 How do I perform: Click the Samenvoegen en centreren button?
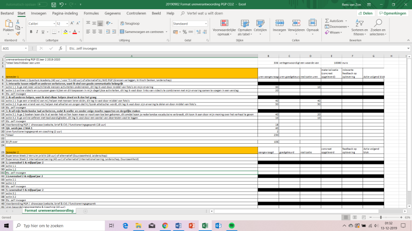(144, 32)
